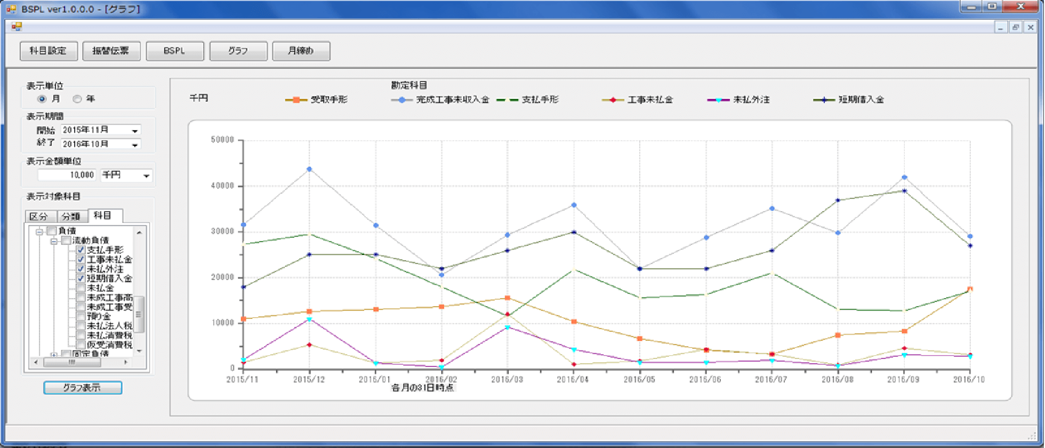Switch to the 分類 tab
1045x448 pixels.
point(71,216)
